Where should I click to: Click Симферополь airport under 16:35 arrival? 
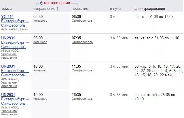[x=82, y=99]
